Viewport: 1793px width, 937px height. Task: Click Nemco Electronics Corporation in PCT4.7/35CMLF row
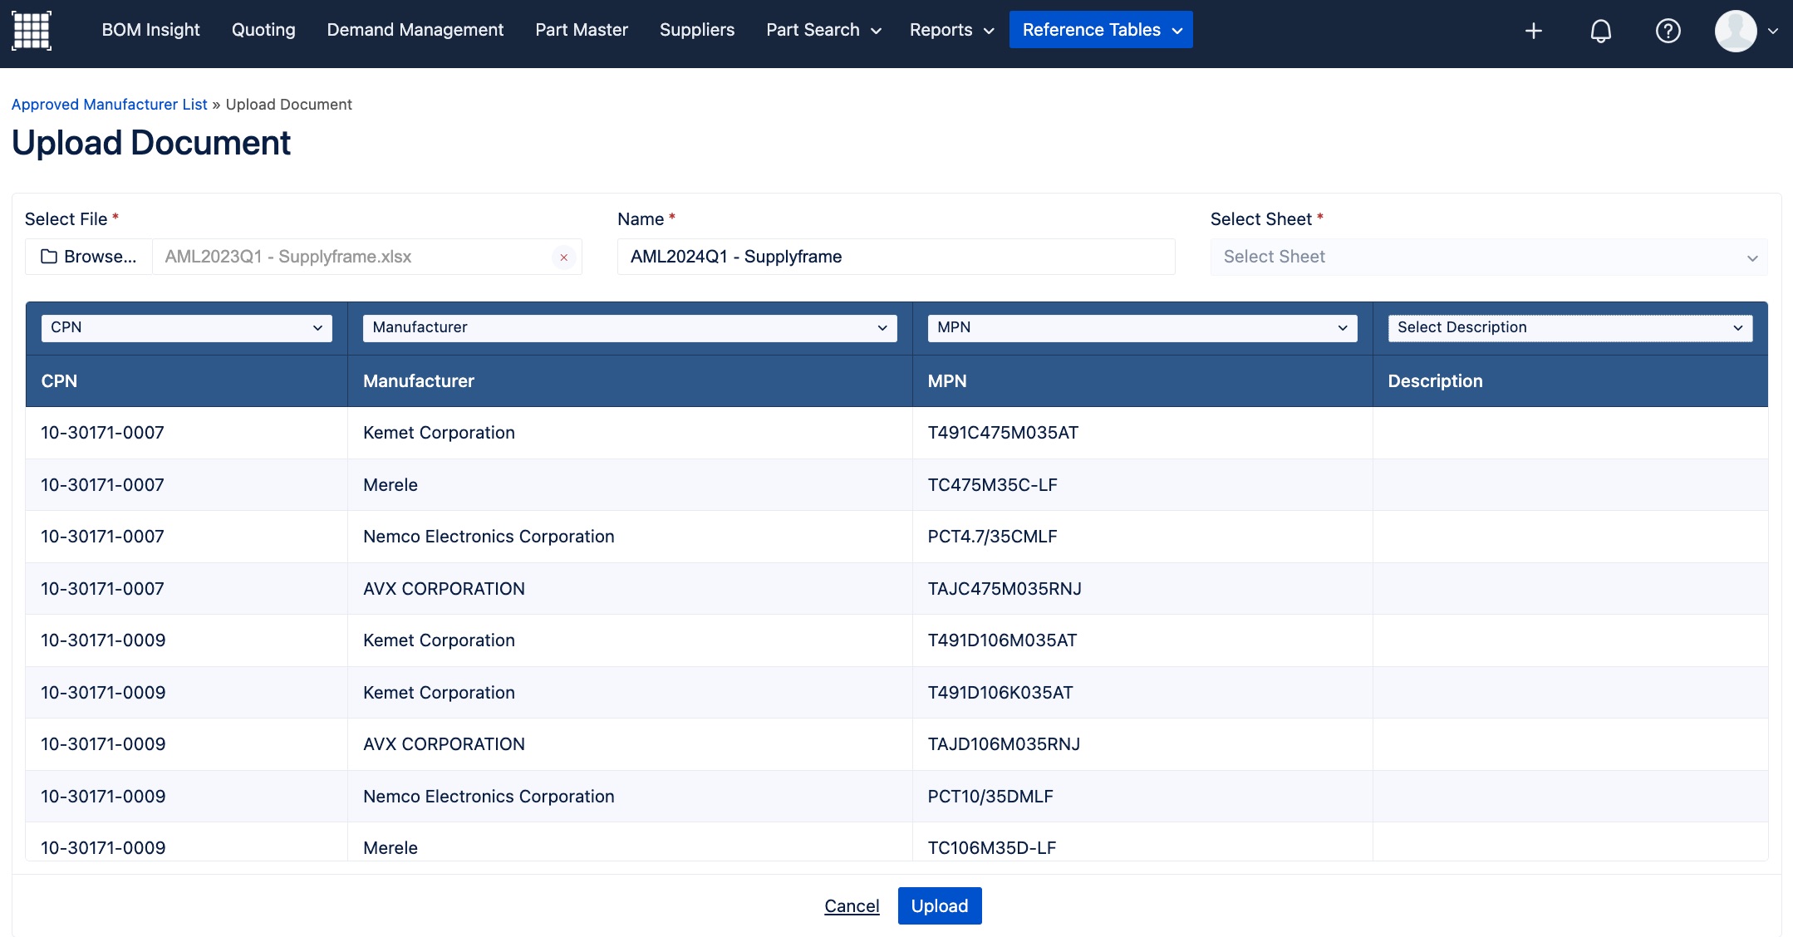(489, 537)
